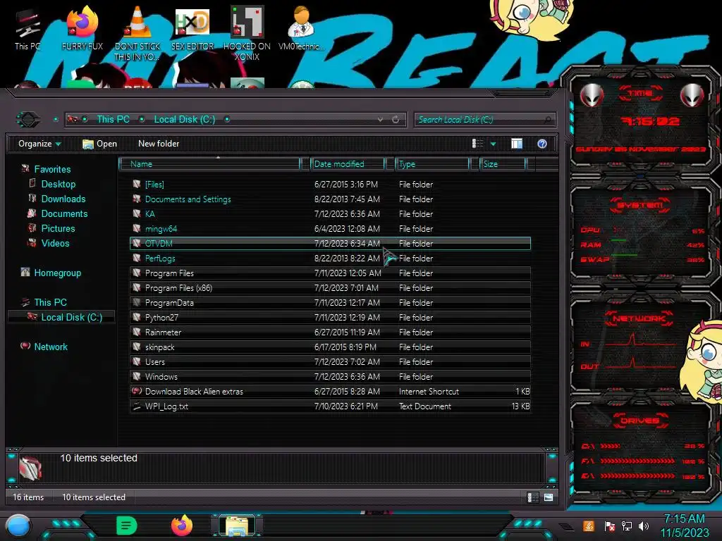Sort by the Size column header
The width and height of the screenshot is (722, 541).
pyautogui.click(x=503, y=163)
